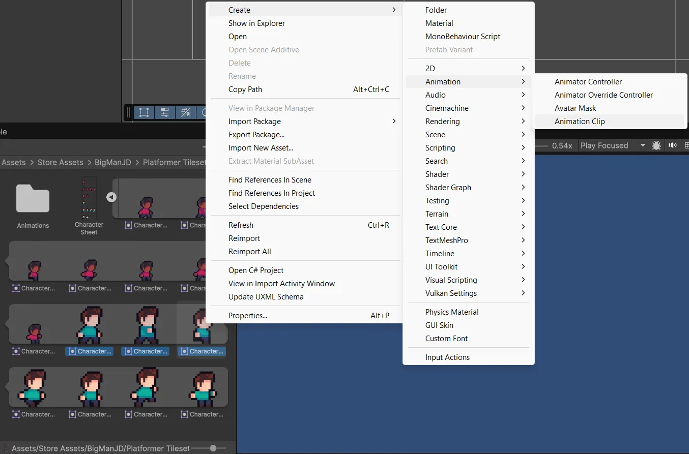This screenshot has height=454, width=689.
Task: Expand the Audio submenu
Action: tap(468, 95)
